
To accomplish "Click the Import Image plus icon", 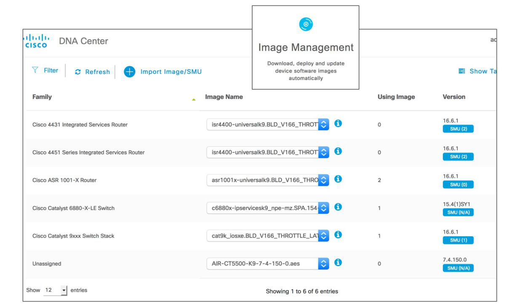I will pos(129,72).
